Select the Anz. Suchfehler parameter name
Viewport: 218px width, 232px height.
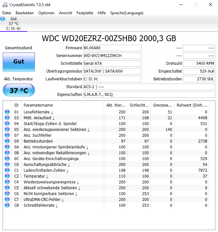point(38,135)
